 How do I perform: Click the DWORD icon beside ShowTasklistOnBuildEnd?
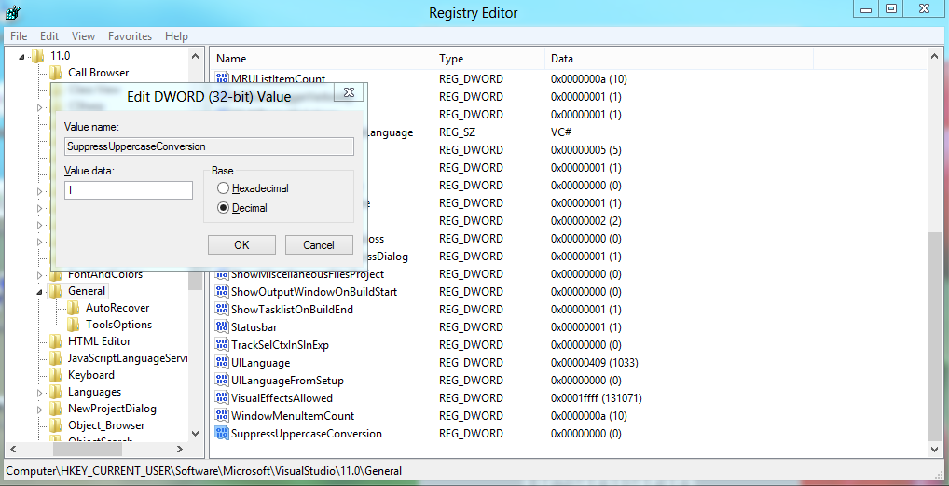(222, 309)
